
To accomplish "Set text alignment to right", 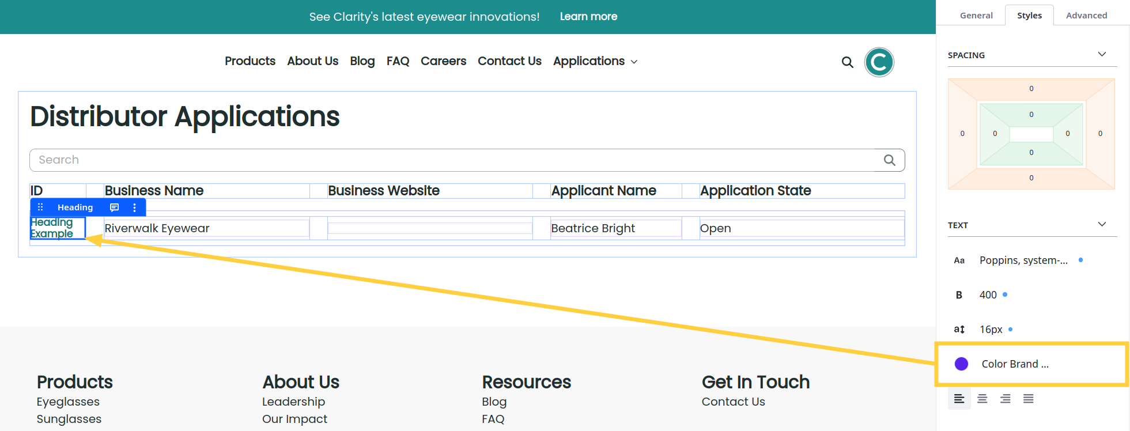I will tap(1006, 399).
